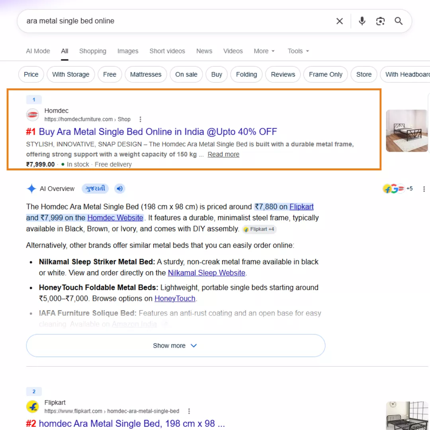Select the Store filter chip
This screenshot has width=430, height=430.
(364, 74)
